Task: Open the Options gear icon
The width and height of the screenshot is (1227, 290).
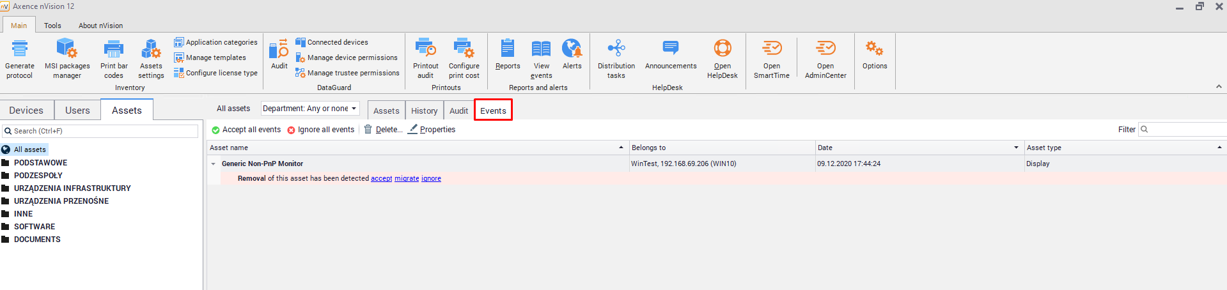Action: [x=874, y=49]
